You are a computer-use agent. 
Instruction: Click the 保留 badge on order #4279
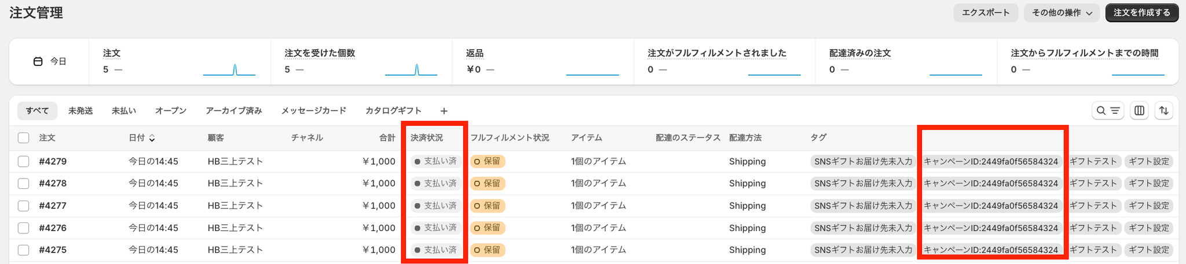pos(488,161)
